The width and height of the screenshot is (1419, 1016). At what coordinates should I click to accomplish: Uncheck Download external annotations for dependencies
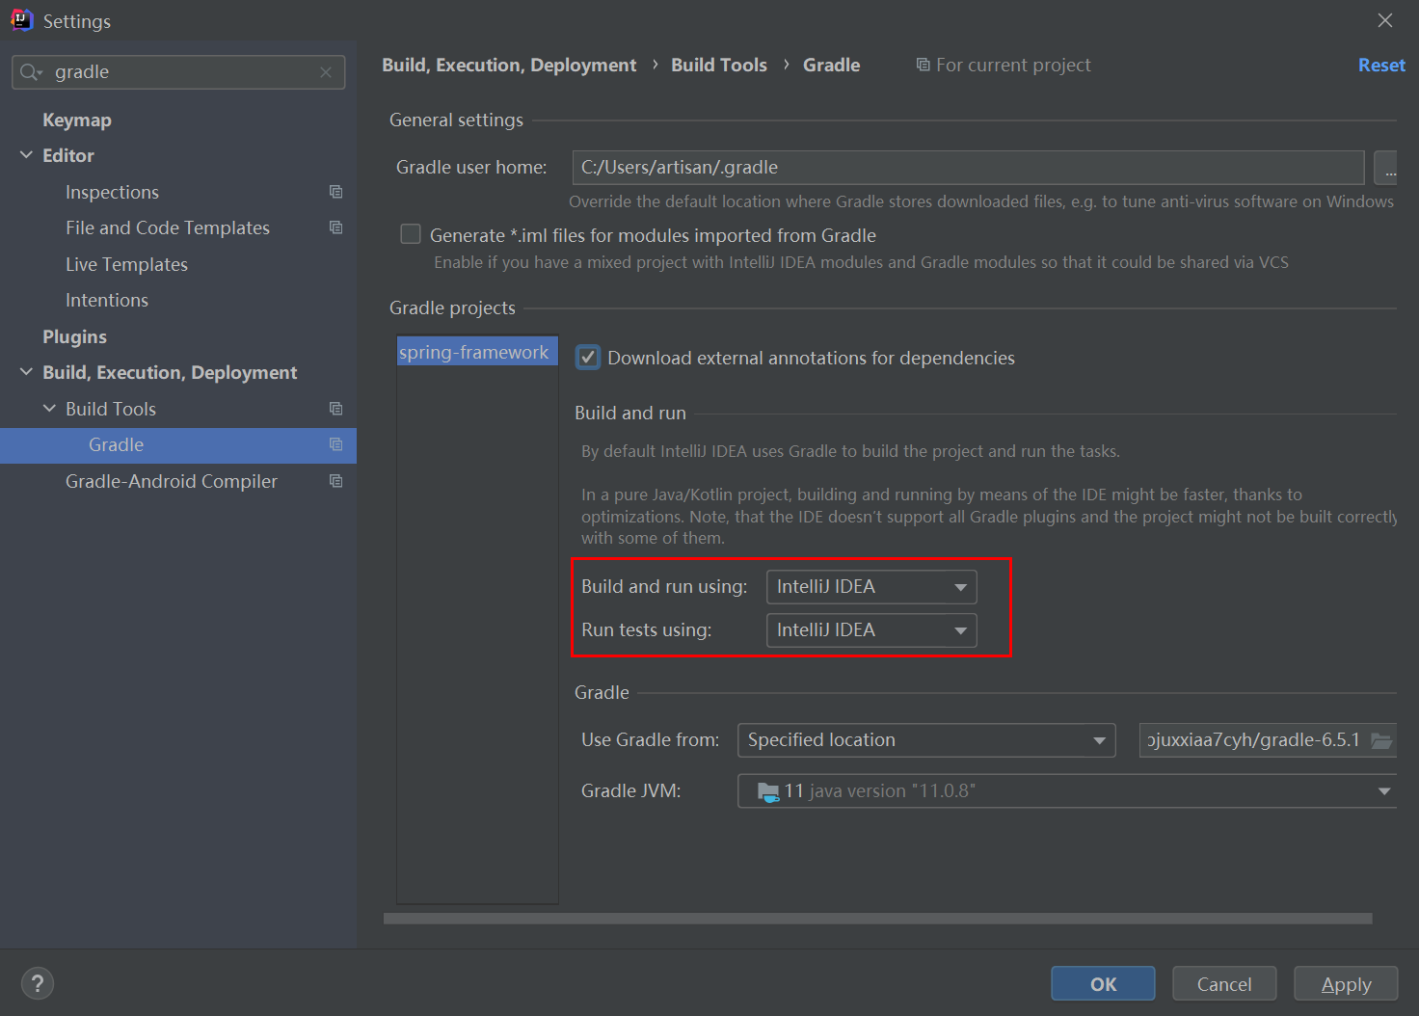coord(588,358)
